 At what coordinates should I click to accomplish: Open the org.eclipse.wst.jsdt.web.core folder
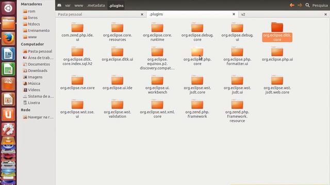pyautogui.click(x=277, y=84)
